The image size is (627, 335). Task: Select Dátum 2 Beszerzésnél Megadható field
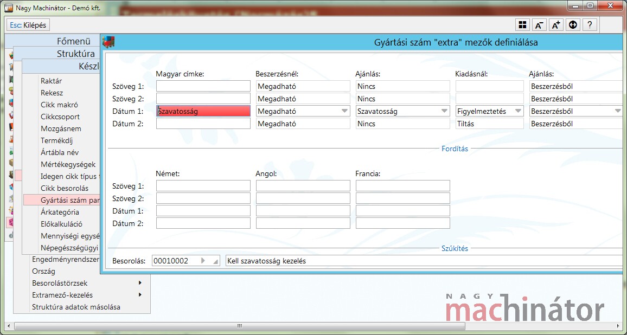point(303,124)
